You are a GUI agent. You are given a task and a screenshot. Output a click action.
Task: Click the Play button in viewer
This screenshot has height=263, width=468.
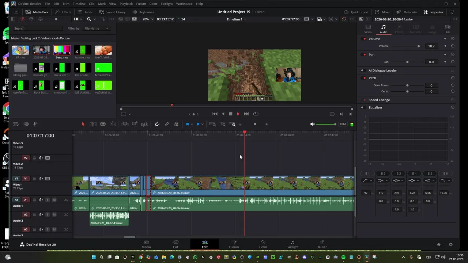coord(238,114)
